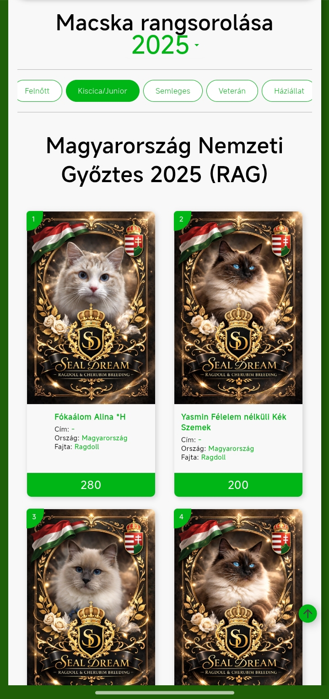The width and height of the screenshot is (329, 699).
Task: Choose the Semleges category pill
Action: (173, 91)
